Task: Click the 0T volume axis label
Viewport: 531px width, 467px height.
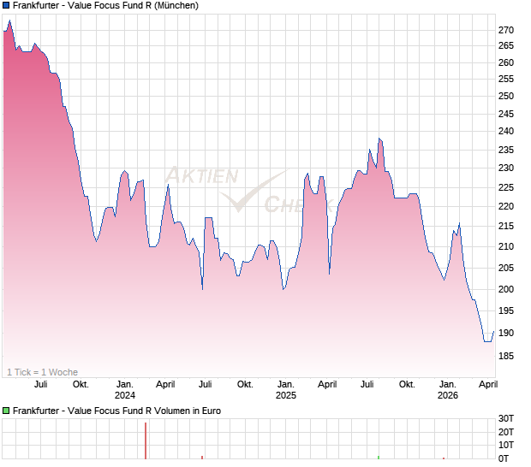Action: coord(507,459)
